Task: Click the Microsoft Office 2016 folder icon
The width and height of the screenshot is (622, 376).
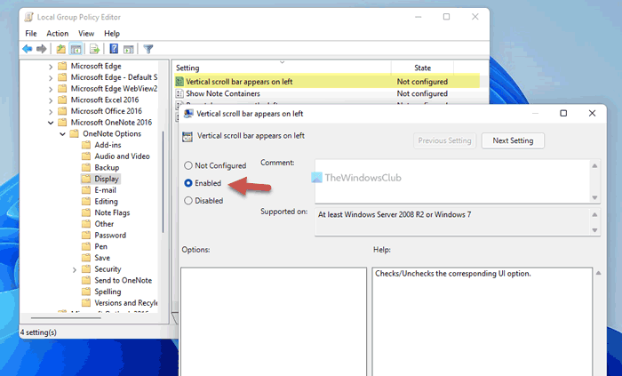Action: click(x=62, y=111)
